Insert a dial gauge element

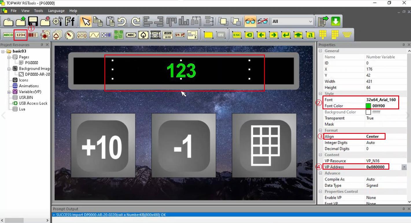(70, 35)
